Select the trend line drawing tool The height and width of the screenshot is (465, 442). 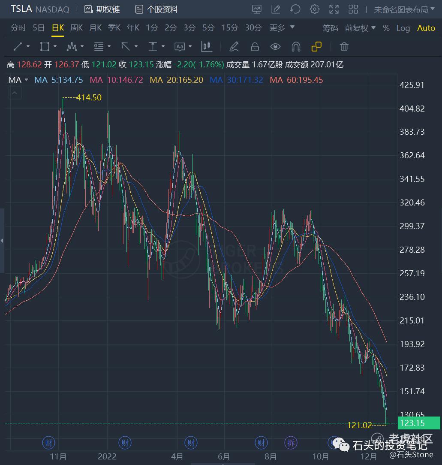click(18, 47)
